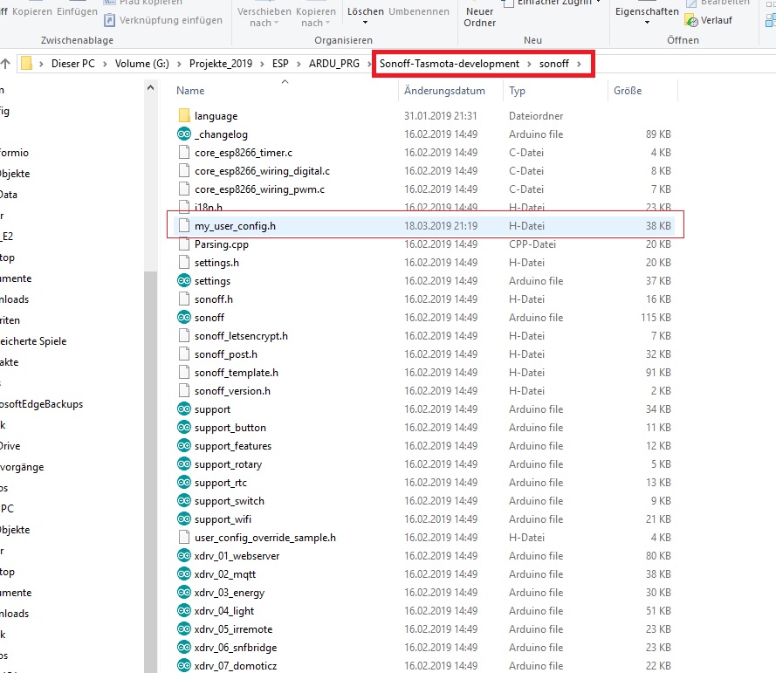This screenshot has width=776, height=673.
Task: Go up one folder level arrow
Action: click(5, 64)
